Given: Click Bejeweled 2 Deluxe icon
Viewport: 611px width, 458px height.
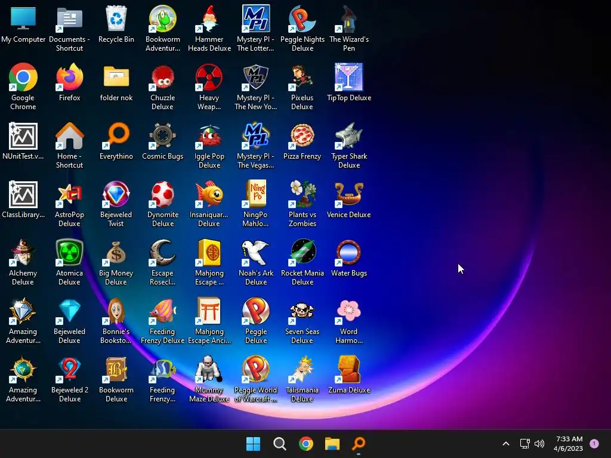Looking at the screenshot, I should pyautogui.click(x=69, y=369).
